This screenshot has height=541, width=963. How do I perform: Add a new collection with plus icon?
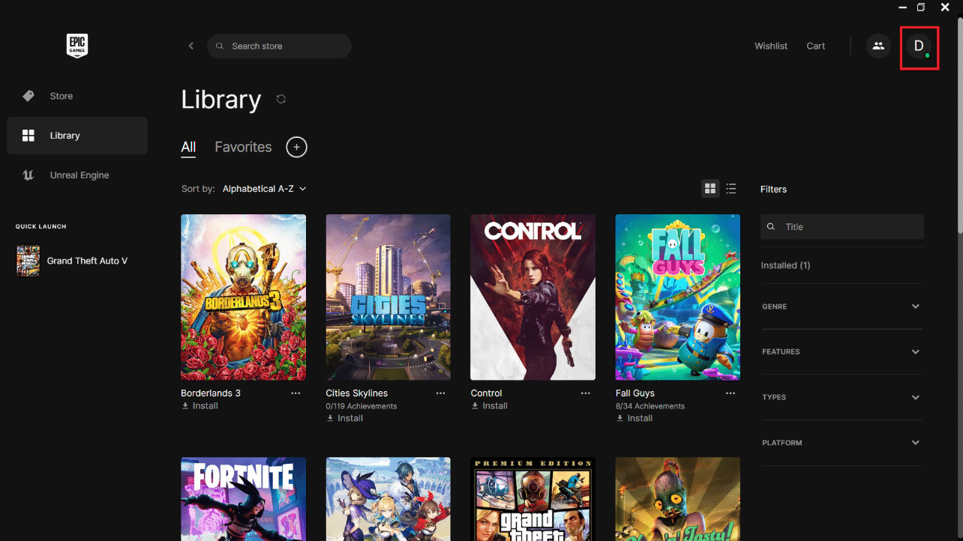tap(297, 147)
